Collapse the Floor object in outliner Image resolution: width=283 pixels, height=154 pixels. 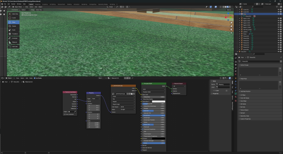pyautogui.click(x=239, y=14)
